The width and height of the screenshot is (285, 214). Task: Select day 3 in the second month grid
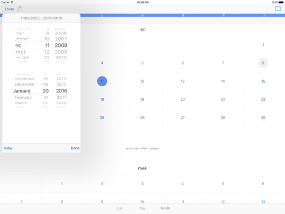142,184
